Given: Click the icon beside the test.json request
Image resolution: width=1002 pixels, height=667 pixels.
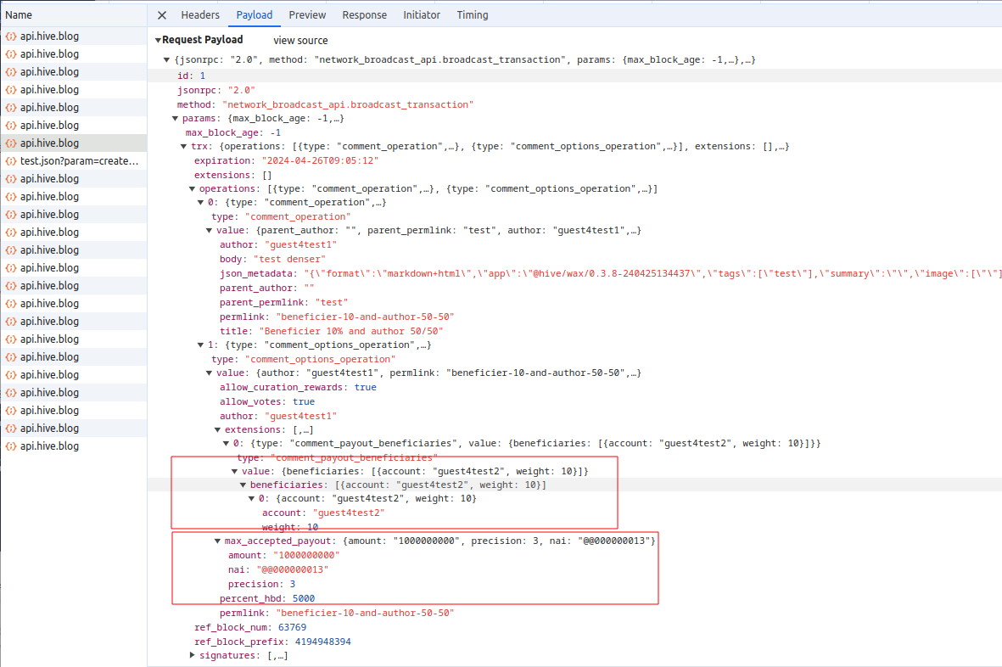Looking at the screenshot, I should coord(11,161).
